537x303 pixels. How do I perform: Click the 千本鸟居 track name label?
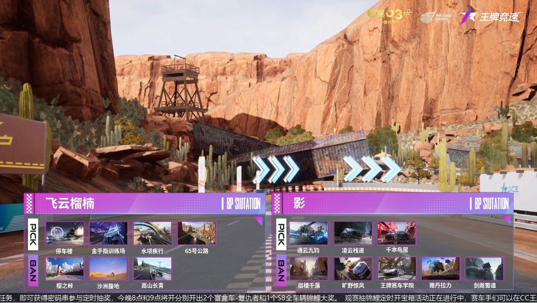click(397, 250)
